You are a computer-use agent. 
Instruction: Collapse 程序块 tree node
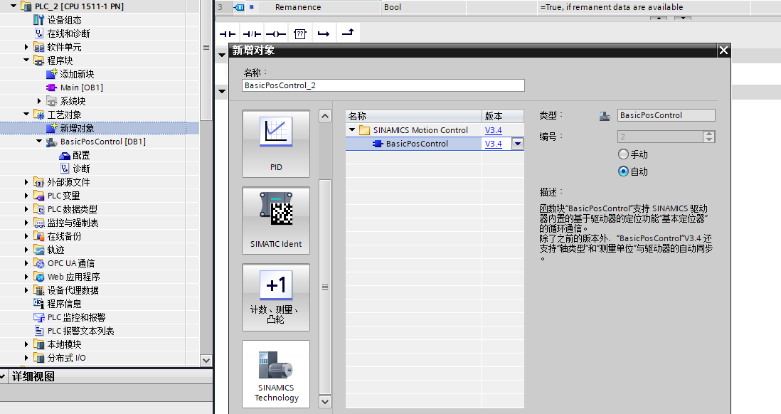pyautogui.click(x=26, y=60)
